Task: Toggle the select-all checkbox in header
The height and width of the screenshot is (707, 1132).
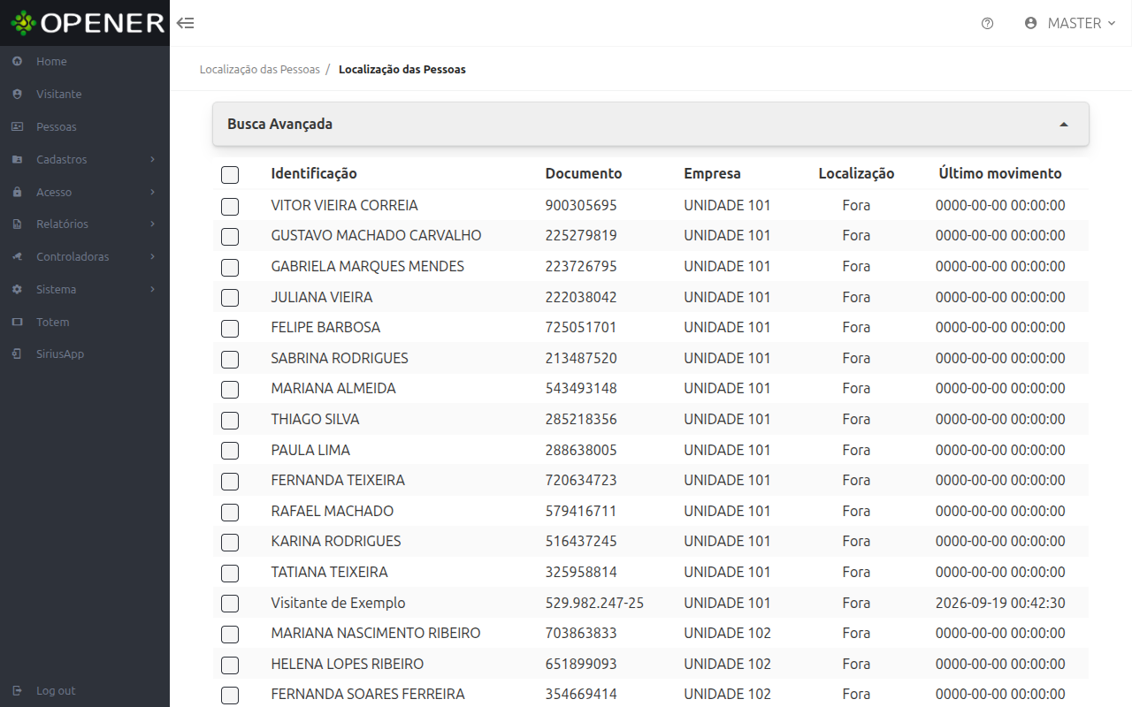Action: (230, 175)
